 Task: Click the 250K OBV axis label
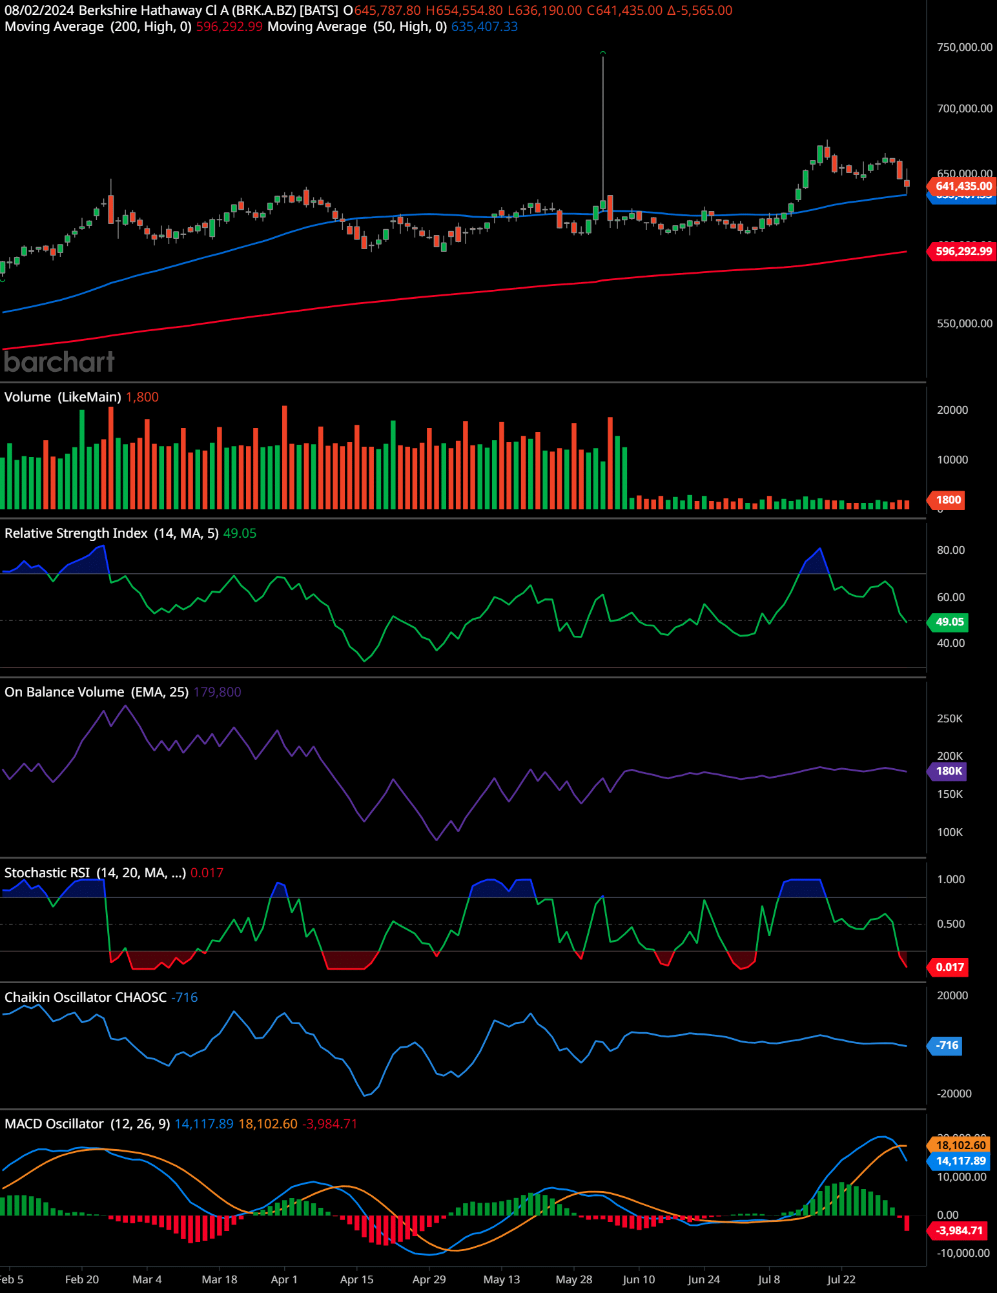click(x=950, y=718)
